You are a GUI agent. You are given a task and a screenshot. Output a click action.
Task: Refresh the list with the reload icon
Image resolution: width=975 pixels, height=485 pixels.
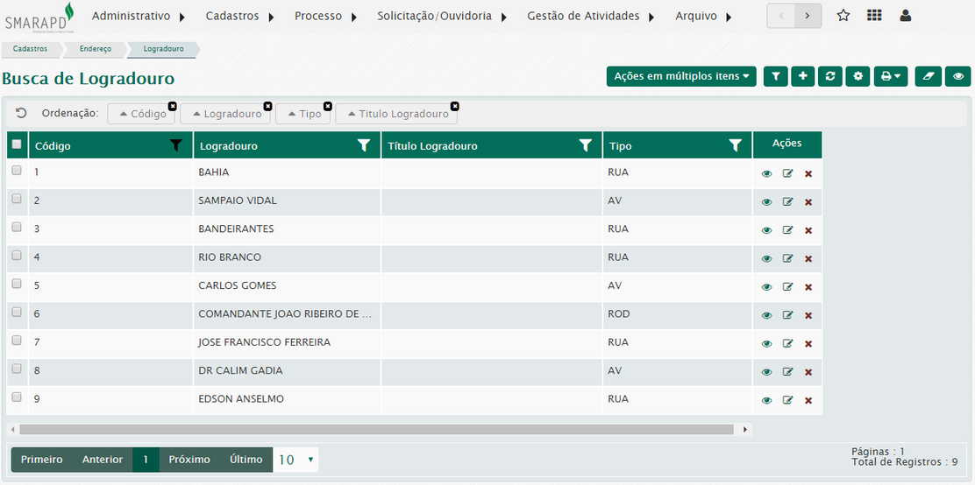point(829,77)
